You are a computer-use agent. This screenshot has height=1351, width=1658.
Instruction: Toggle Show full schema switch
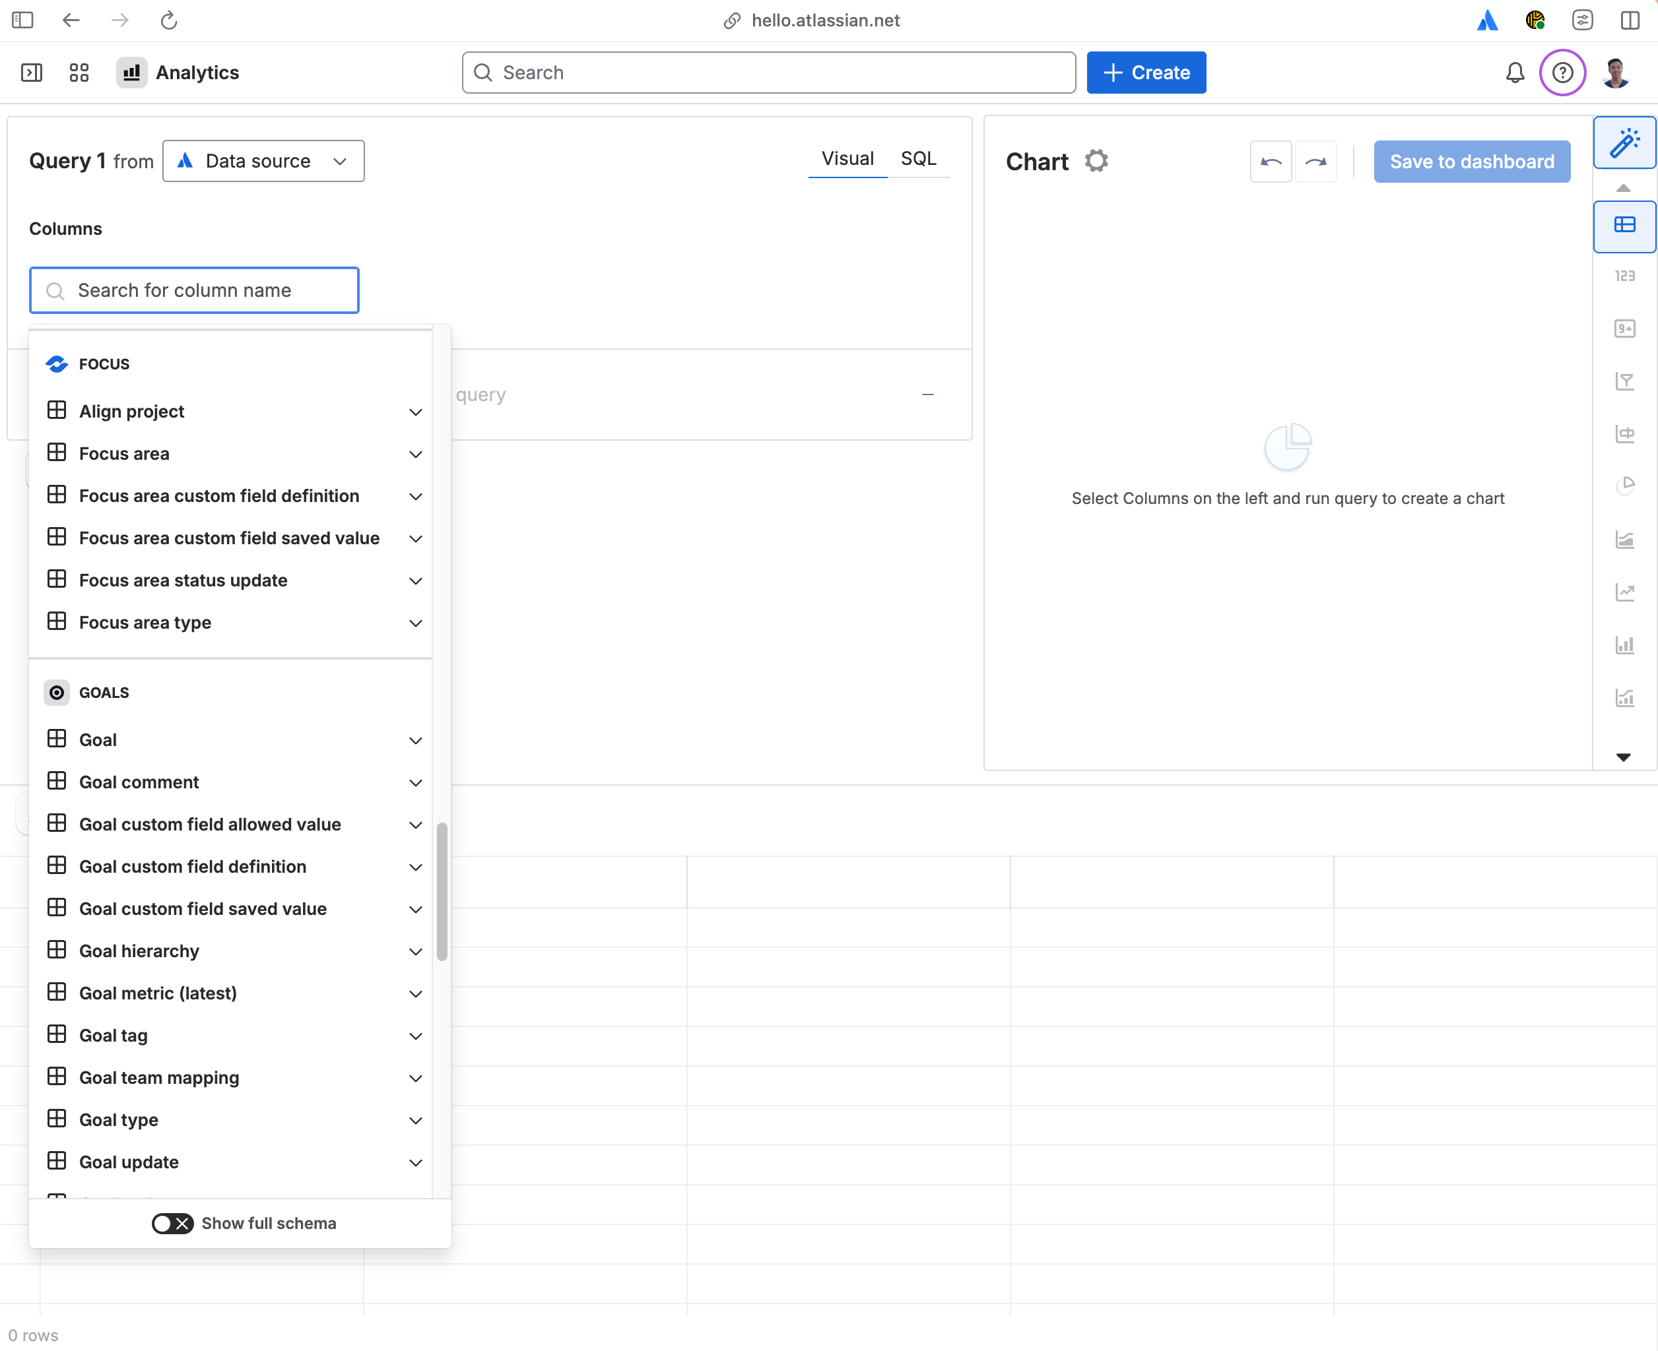point(172,1222)
